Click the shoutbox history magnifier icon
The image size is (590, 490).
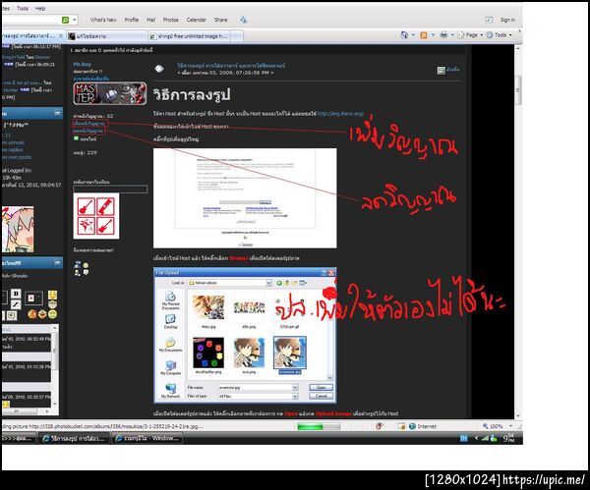click(11, 315)
